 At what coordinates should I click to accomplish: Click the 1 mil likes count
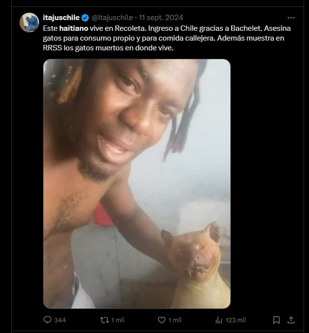[175, 320]
